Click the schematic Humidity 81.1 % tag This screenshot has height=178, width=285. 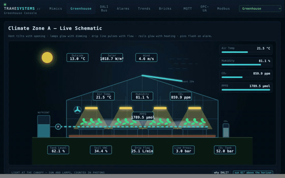[142, 96]
